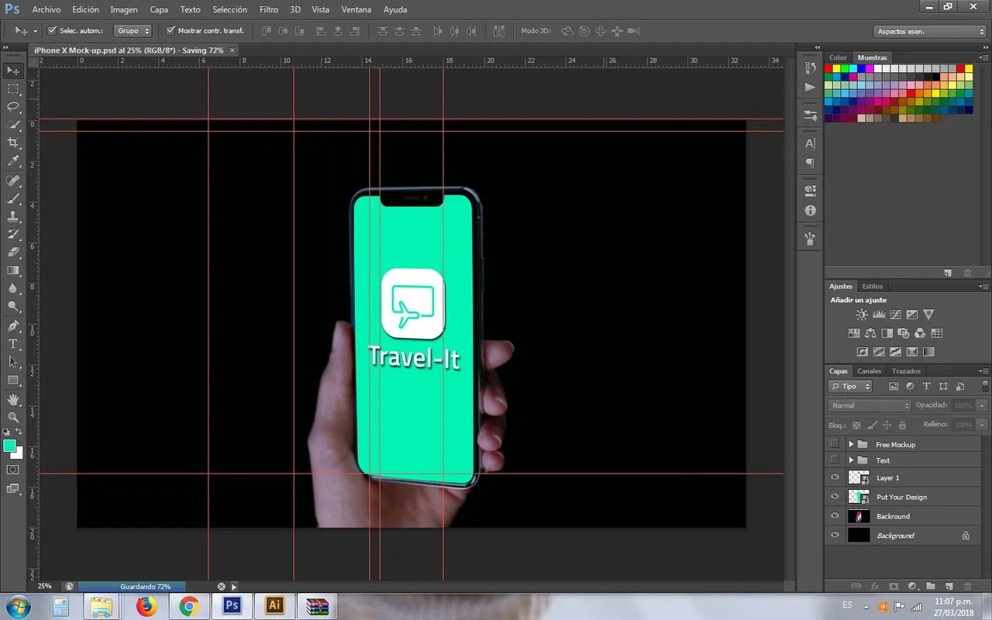This screenshot has height=620, width=992.
Task: Open the Imagen menu
Action: tap(124, 9)
